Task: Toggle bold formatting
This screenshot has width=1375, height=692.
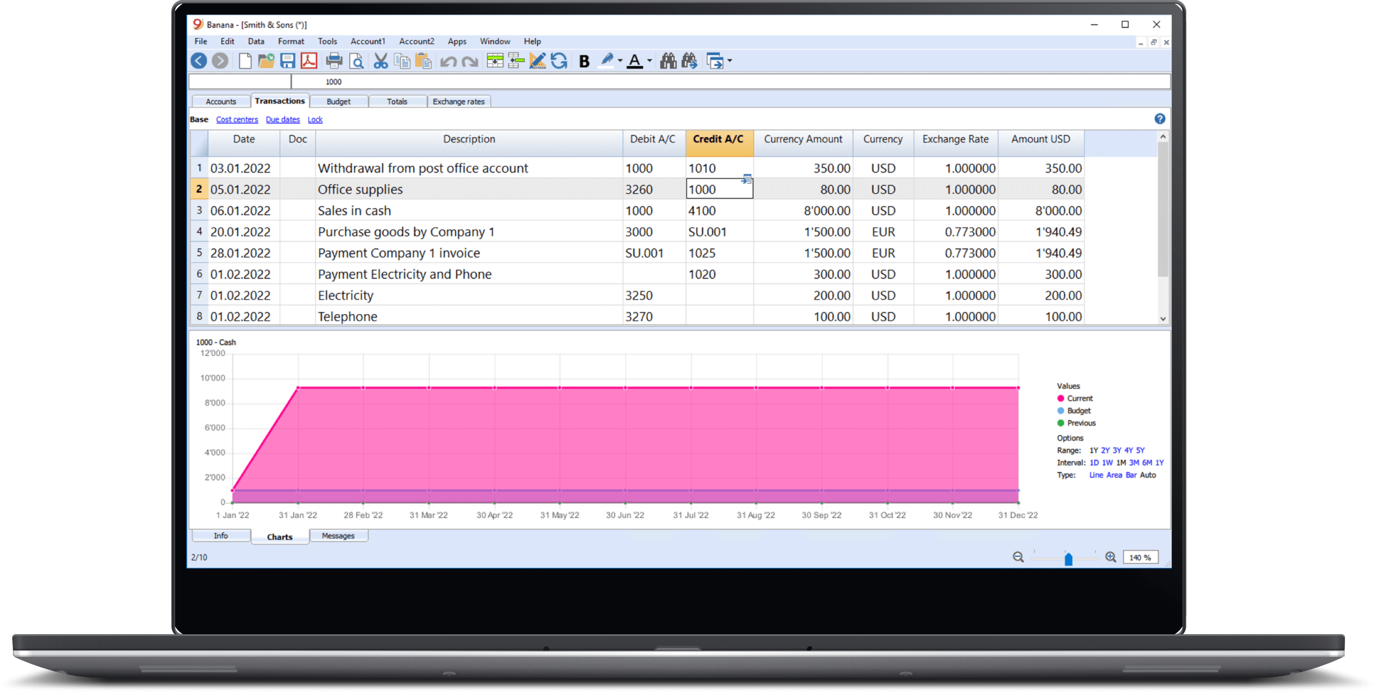Action: coord(584,62)
